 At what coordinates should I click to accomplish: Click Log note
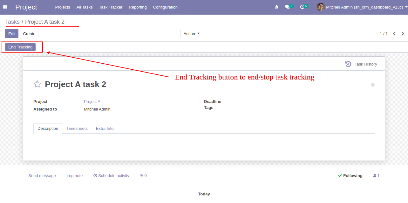point(75,175)
